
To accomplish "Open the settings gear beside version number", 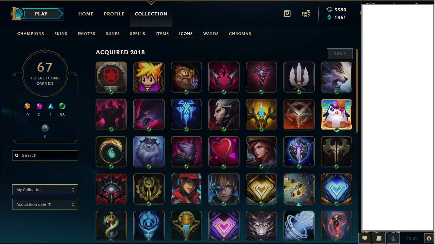I will [x=429, y=238].
